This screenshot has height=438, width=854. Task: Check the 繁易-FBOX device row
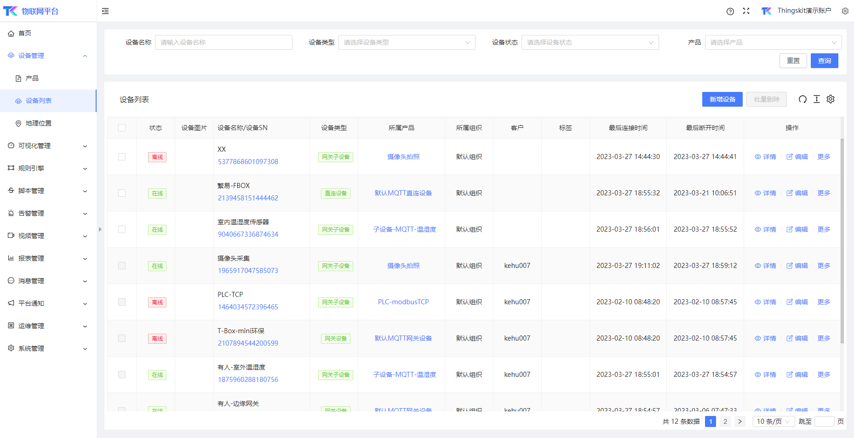(122, 193)
